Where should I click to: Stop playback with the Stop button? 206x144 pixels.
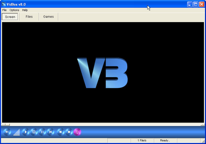tap(34, 132)
